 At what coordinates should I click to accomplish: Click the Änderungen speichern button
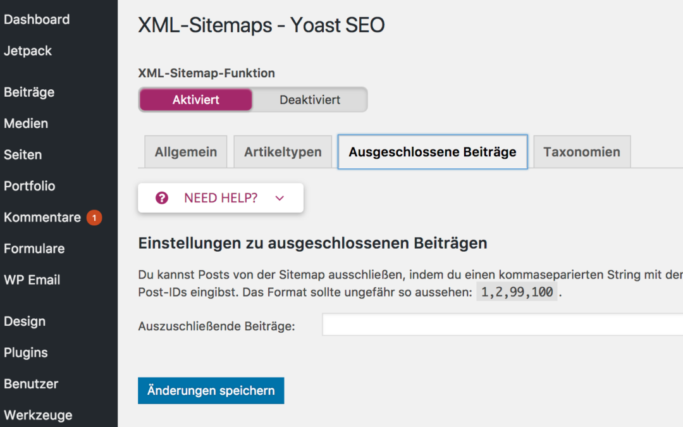click(211, 390)
